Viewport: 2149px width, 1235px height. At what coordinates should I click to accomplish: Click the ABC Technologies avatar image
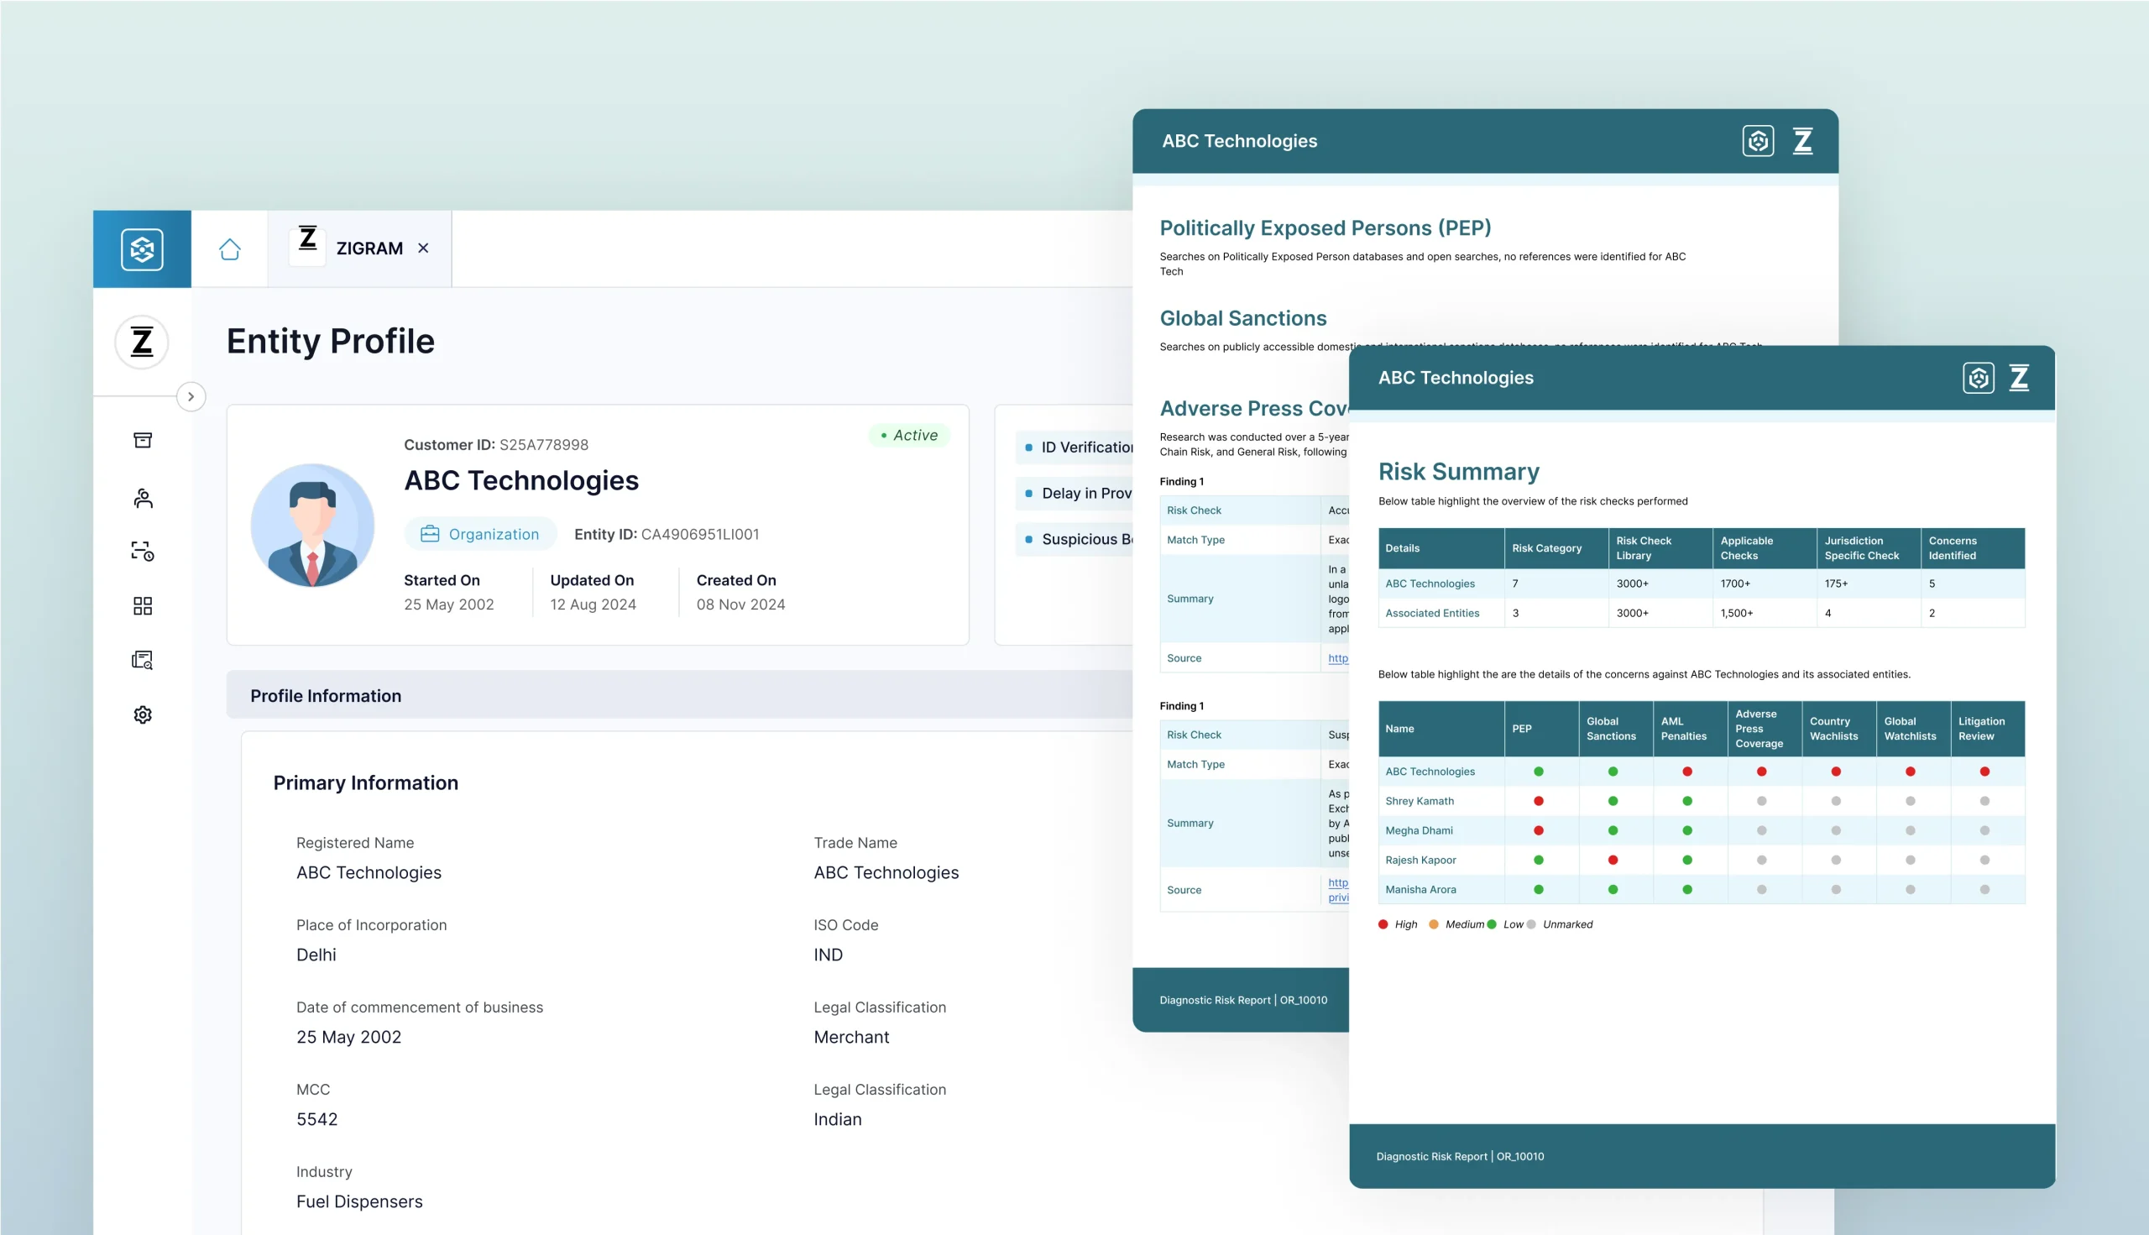click(312, 525)
